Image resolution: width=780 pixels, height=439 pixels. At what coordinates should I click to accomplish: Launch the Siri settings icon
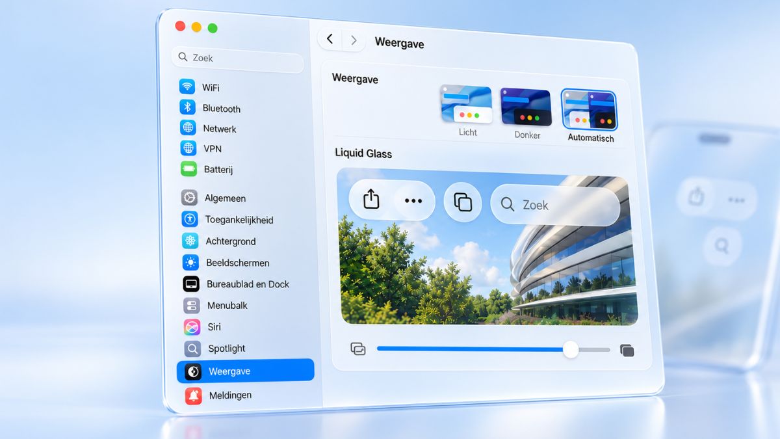192,326
